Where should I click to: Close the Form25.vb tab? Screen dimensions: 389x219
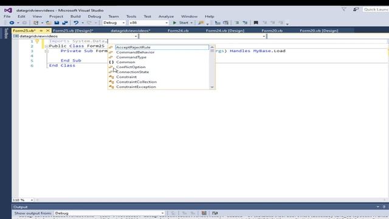click(47, 30)
